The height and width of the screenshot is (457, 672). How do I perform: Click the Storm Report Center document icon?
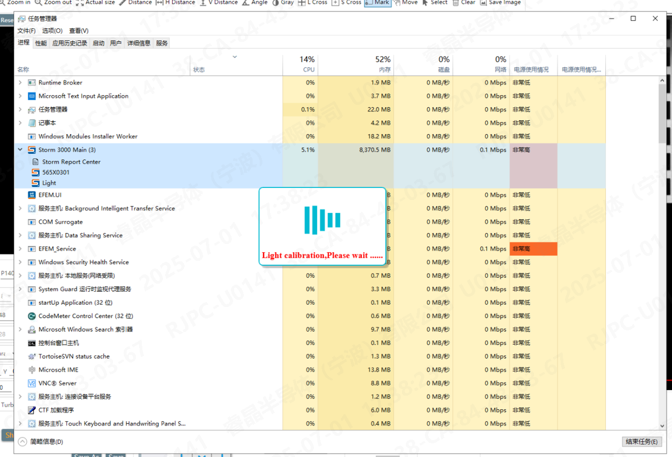(35, 162)
